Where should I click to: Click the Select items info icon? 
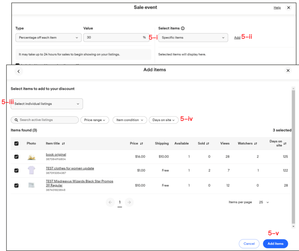click(183, 28)
